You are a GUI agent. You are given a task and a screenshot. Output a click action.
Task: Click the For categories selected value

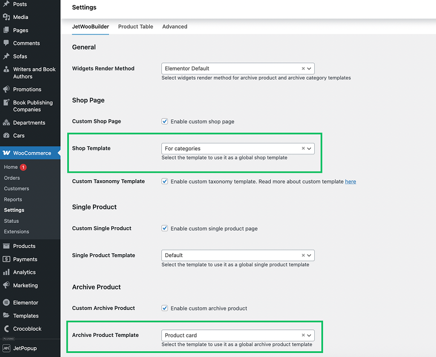[182, 149]
